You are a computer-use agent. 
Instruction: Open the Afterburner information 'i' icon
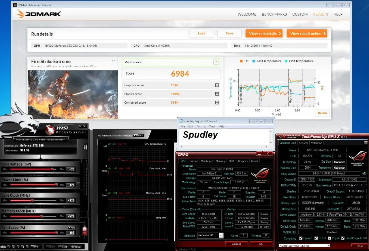click(85, 147)
